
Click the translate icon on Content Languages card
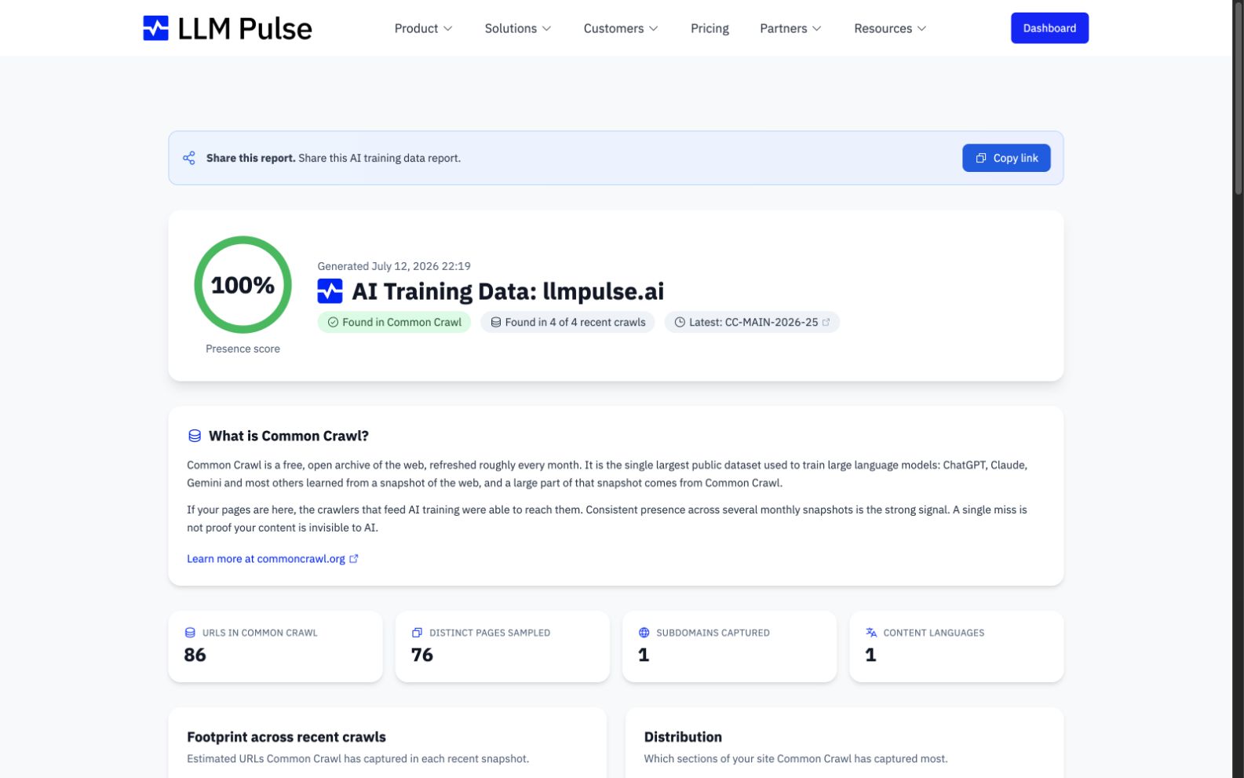pyautogui.click(x=871, y=633)
